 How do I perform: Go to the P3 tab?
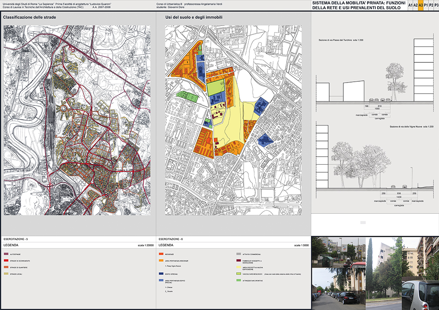click(x=436, y=5)
